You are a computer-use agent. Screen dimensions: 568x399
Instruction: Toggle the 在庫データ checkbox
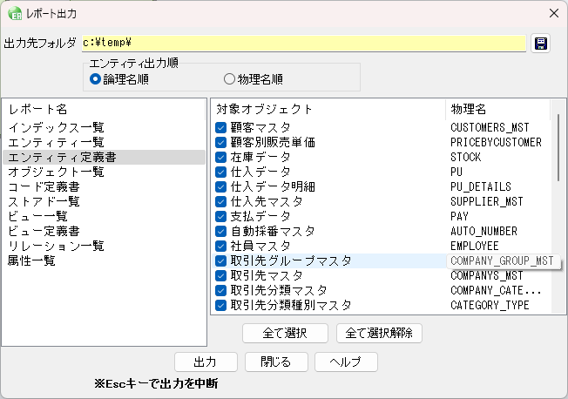220,157
